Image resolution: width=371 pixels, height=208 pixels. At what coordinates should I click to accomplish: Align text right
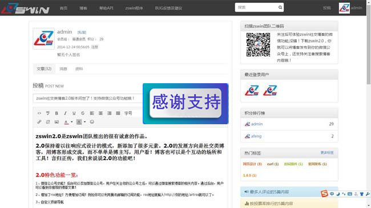click(x=110, y=113)
